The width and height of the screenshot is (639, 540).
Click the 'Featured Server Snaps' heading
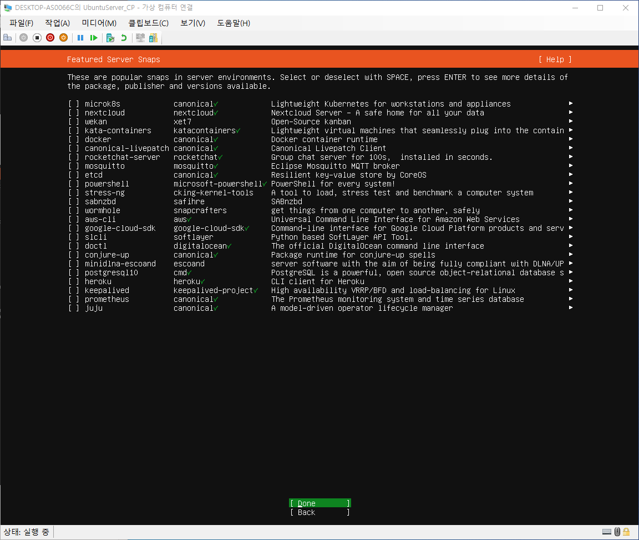point(113,59)
